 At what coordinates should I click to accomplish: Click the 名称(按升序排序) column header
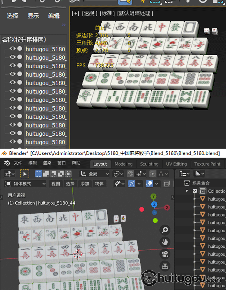(24, 40)
